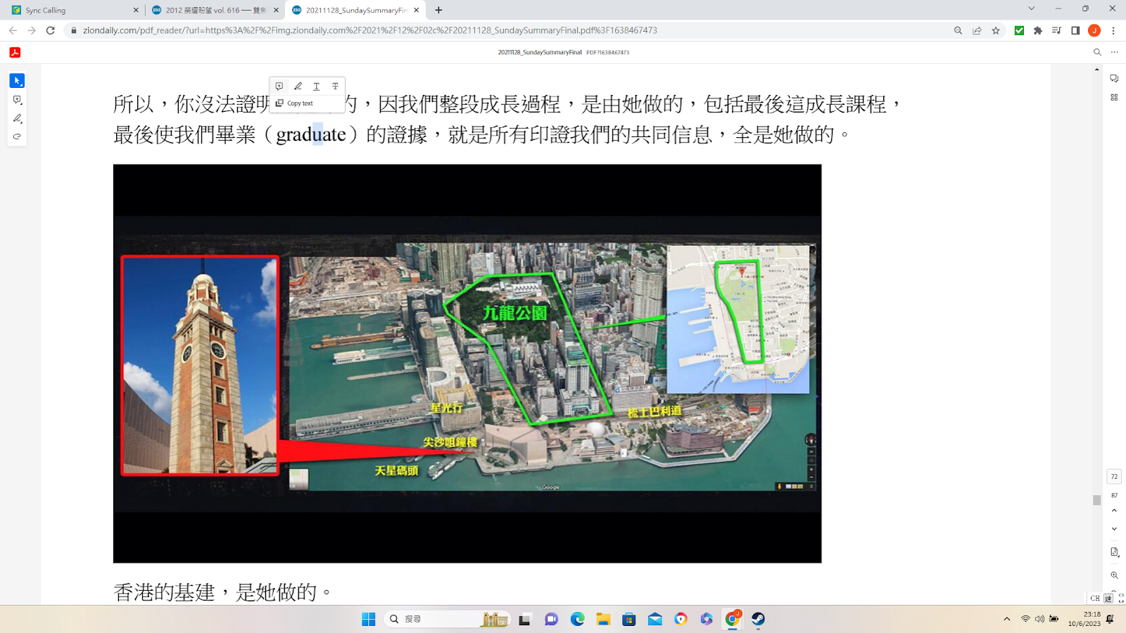Close the 2012 vol. 616 tab
The image size is (1126, 633).
tap(276, 10)
